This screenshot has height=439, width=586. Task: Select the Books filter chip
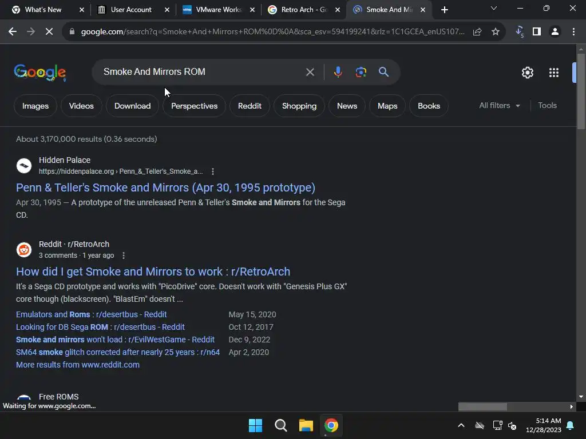[x=429, y=106]
